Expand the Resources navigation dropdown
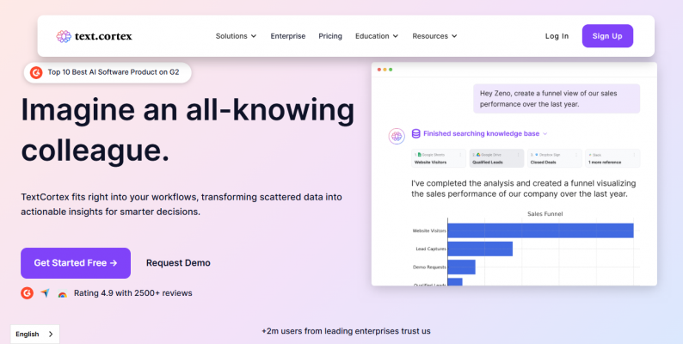Viewport: 683px width, 344px height. pos(434,36)
